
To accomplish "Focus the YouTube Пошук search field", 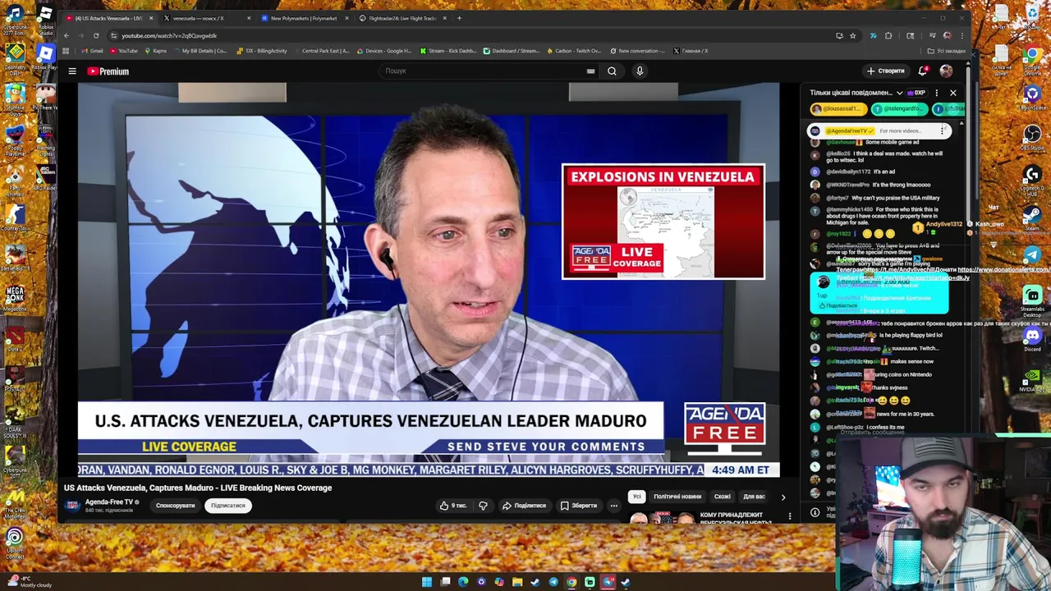I will pyautogui.click(x=484, y=71).
